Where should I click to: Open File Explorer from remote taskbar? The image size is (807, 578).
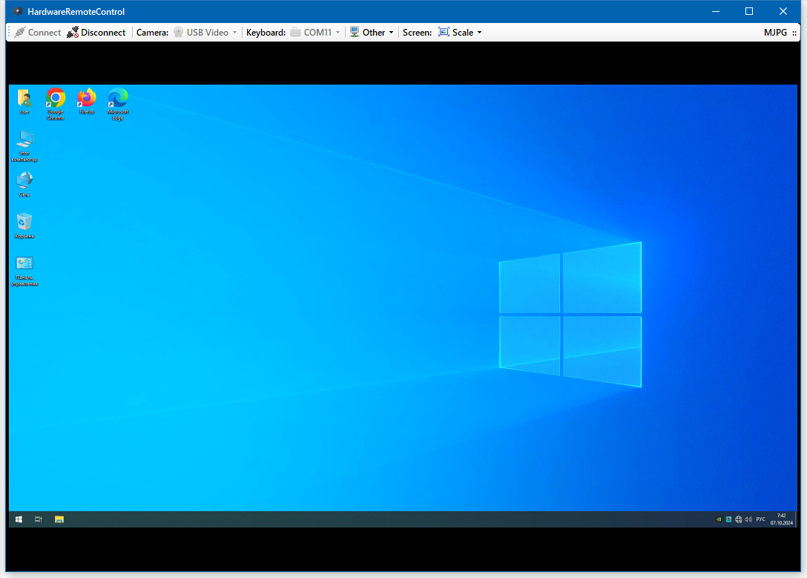tap(59, 519)
